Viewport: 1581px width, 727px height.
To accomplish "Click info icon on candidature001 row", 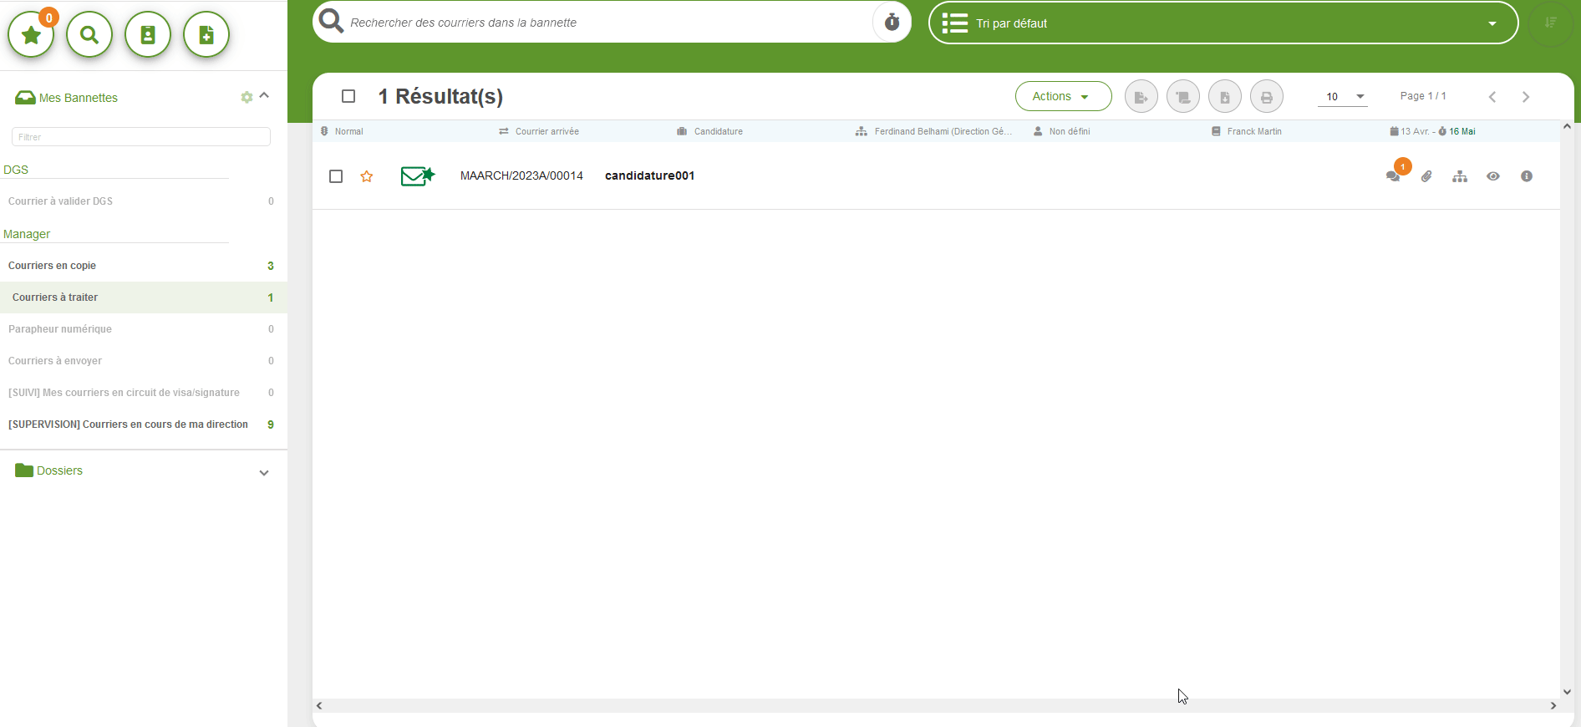I will pyautogui.click(x=1527, y=176).
